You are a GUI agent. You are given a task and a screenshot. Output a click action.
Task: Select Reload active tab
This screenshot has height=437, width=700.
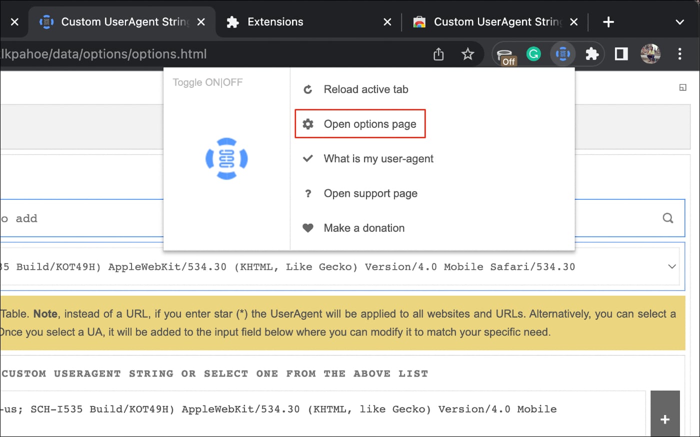click(x=365, y=89)
